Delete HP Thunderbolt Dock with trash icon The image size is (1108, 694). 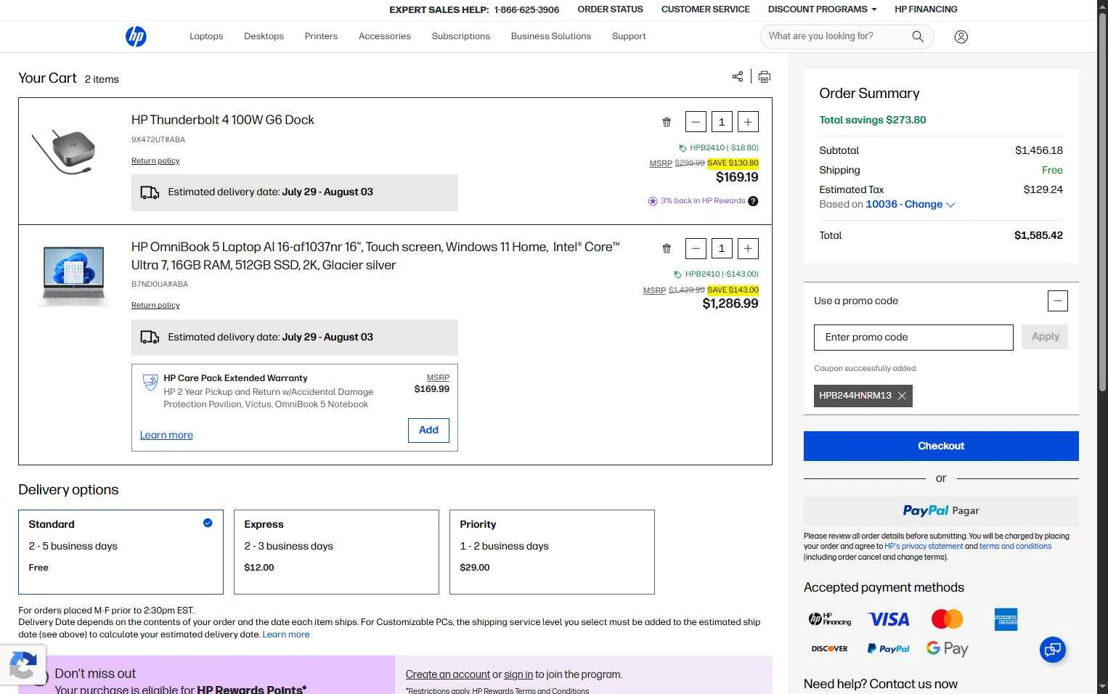coord(667,122)
